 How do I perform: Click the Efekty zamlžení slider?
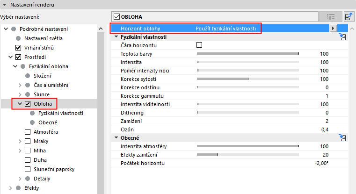248,155
